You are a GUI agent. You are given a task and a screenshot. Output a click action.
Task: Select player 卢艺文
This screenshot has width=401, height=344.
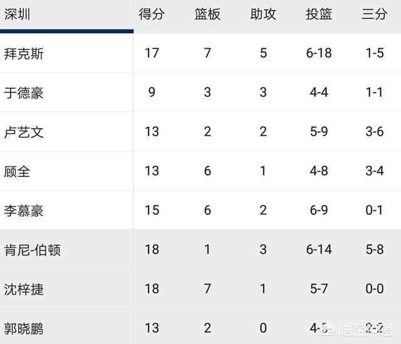[x=24, y=132]
